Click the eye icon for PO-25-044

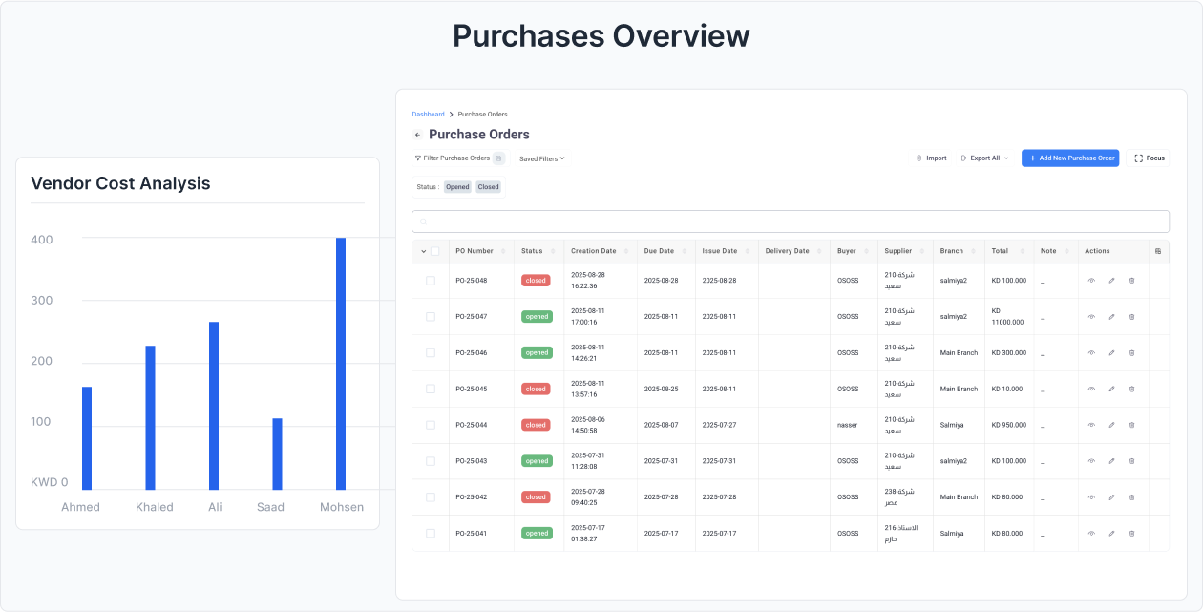pos(1091,425)
